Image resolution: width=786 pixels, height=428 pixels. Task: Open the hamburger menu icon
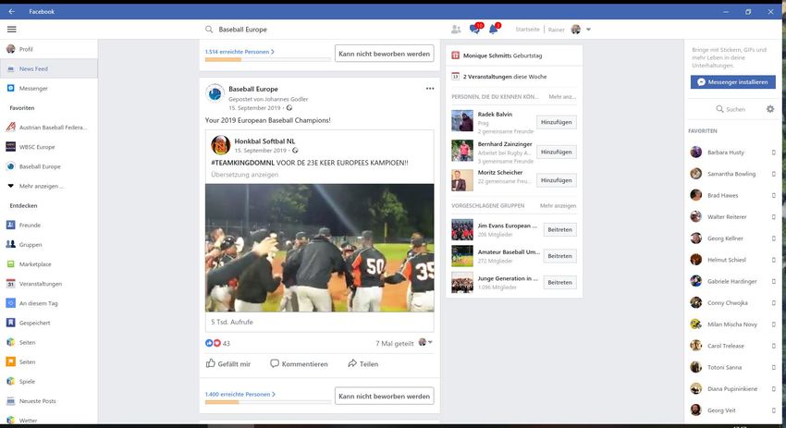[x=11, y=30]
